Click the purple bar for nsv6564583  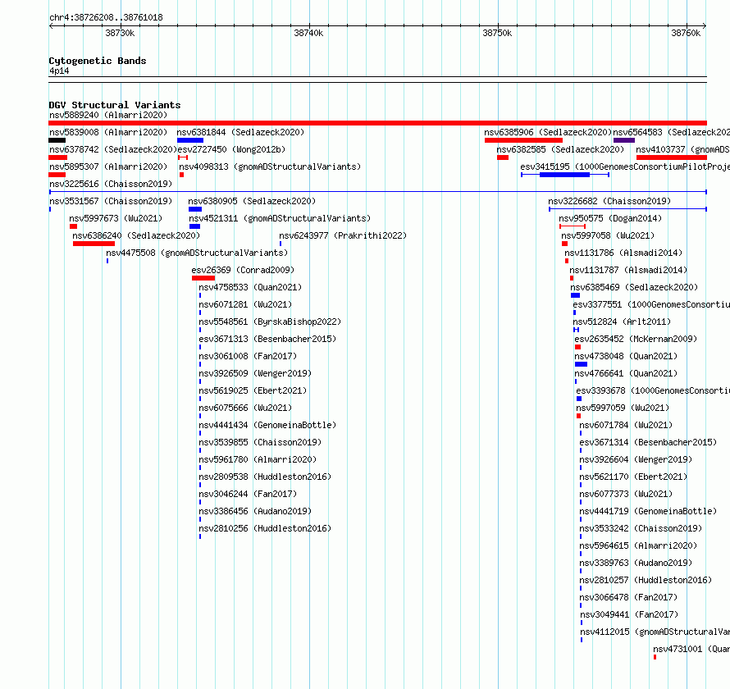point(624,140)
